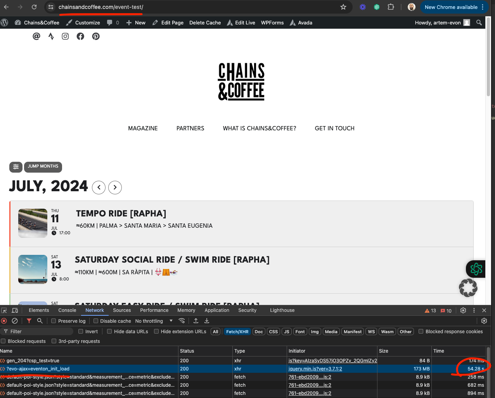Import HAR file upload icon
Image resolution: width=495 pixels, height=398 pixels.
(x=196, y=321)
